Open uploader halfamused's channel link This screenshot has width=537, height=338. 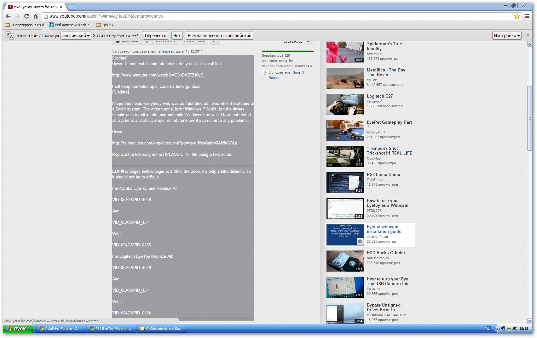pos(165,51)
